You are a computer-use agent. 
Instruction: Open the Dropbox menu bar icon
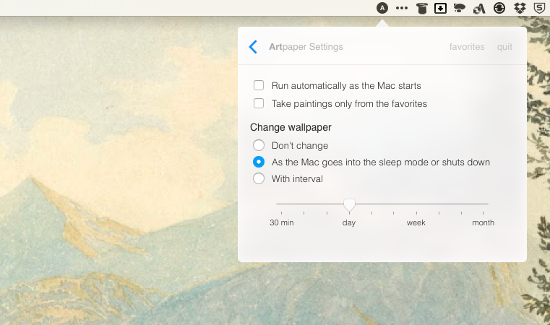point(520,8)
